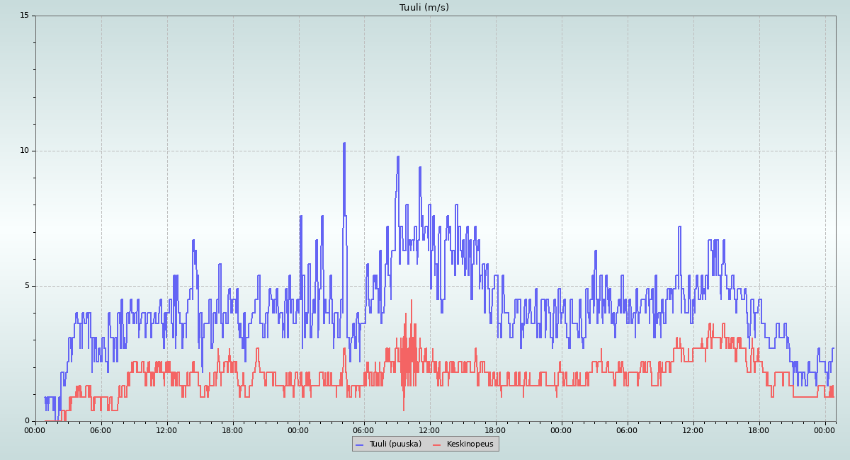The image size is (850, 460).
Task: Click the first 18:00 time axis label
Action: (x=232, y=430)
